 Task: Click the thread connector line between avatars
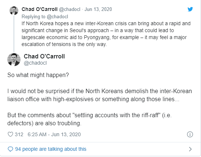14,34
